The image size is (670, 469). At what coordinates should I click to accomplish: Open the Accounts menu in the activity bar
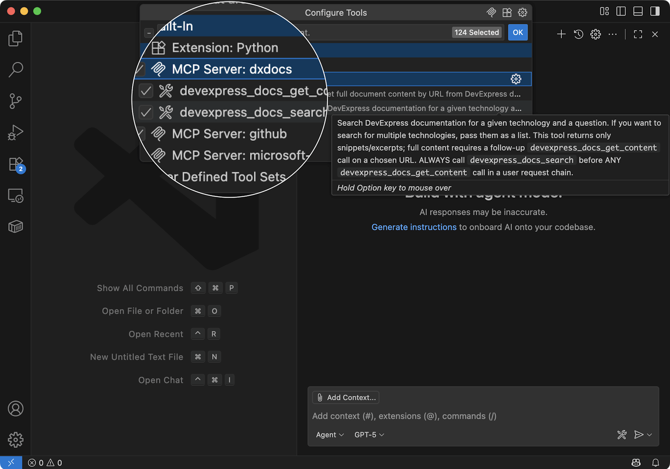[15, 408]
